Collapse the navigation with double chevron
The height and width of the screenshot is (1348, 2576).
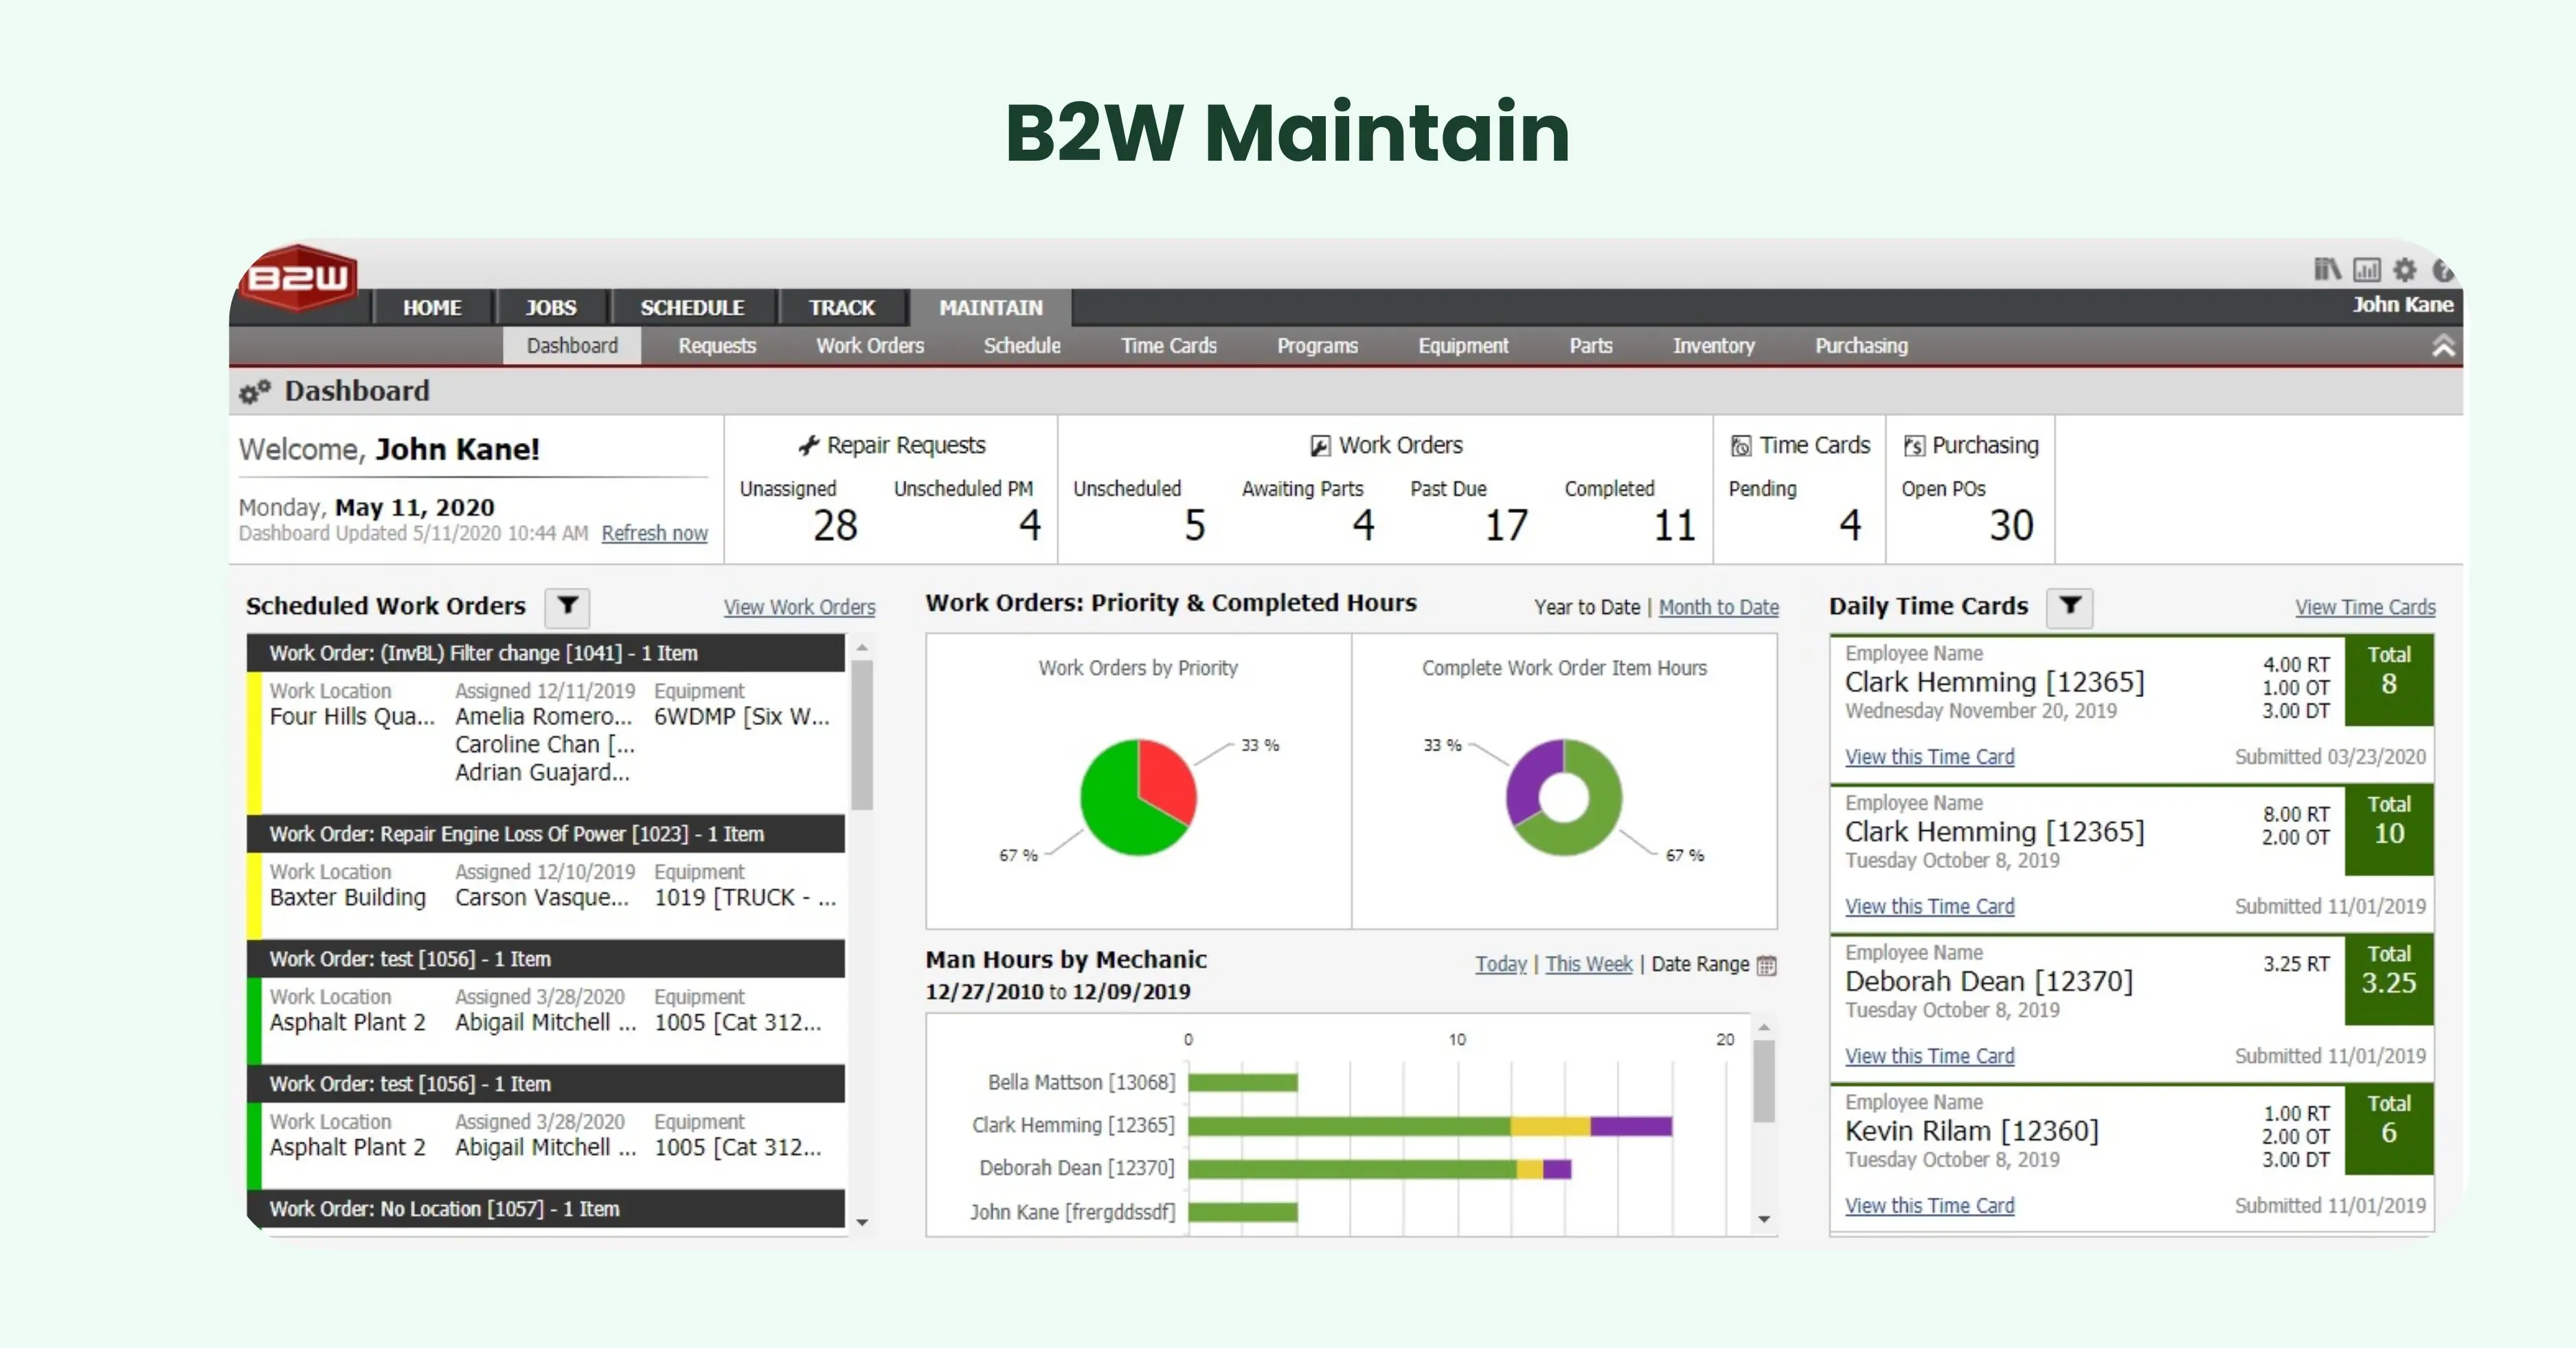(x=2444, y=346)
